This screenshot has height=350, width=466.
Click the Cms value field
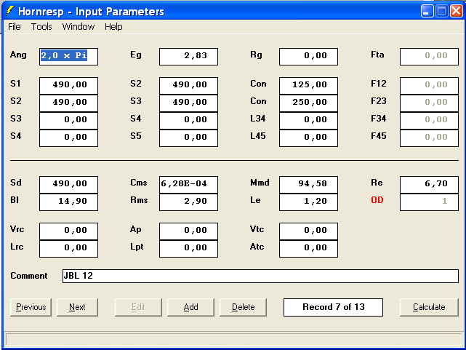pos(188,184)
